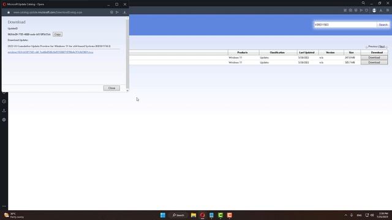The height and width of the screenshot is (220, 392).
Task: Click the Next results link
Action: [x=382, y=46]
